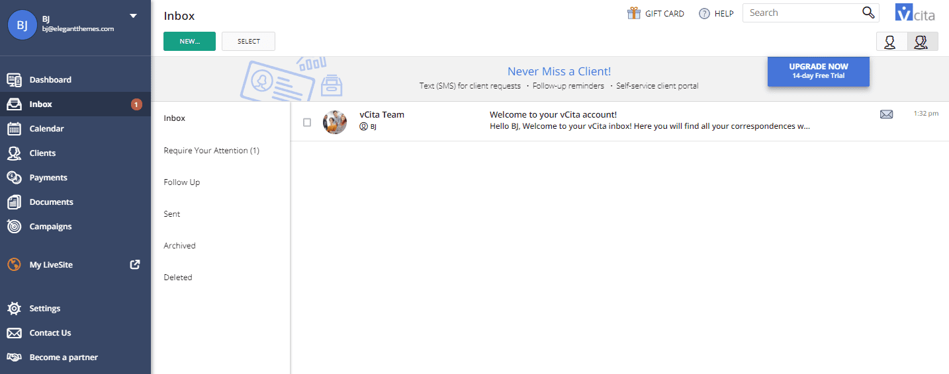
Task: Click the vCita logo in top corner
Action: (915, 13)
